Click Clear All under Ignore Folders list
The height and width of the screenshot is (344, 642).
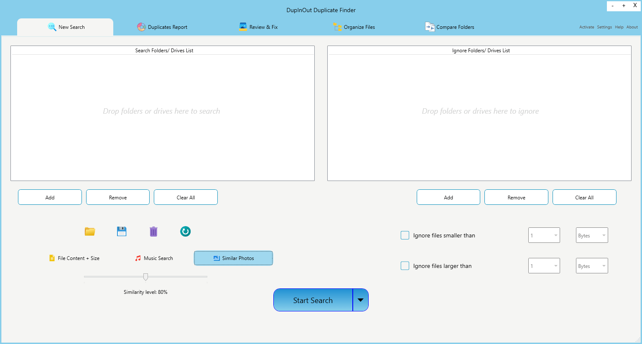[584, 197]
